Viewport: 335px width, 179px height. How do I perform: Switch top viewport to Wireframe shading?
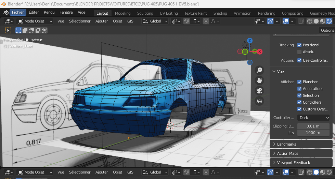310,21
